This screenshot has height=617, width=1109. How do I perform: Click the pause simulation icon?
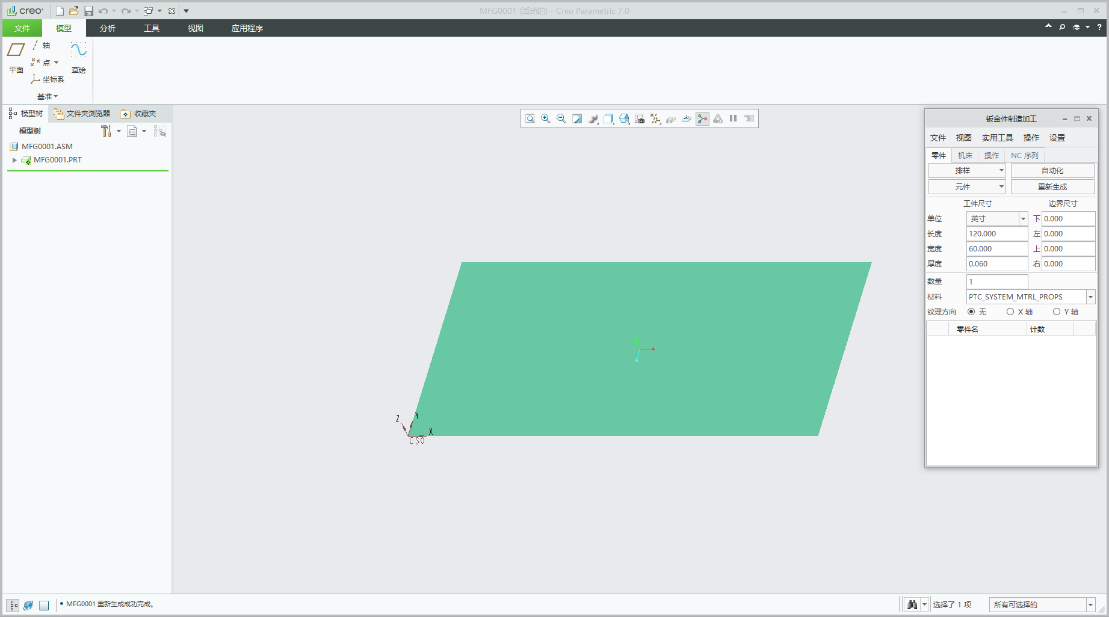click(x=734, y=118)
